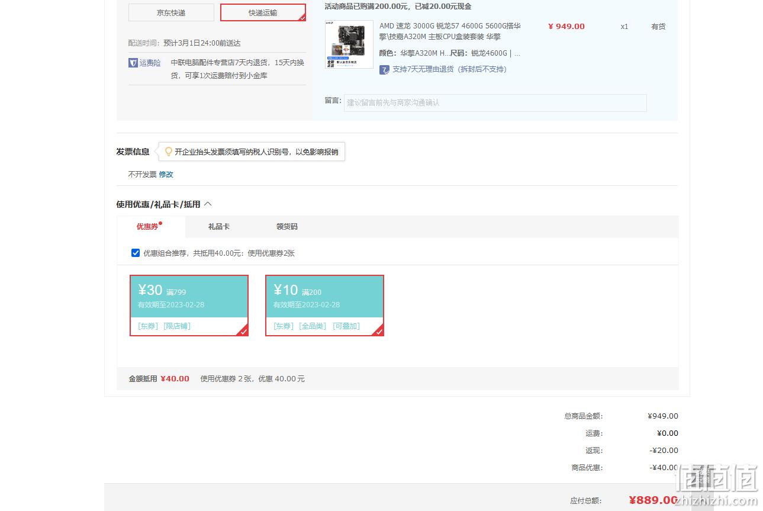Click the 预计3月1日24:00前送达 delivery time text
This screenshot has width=763, height=511.
[202, 43]
